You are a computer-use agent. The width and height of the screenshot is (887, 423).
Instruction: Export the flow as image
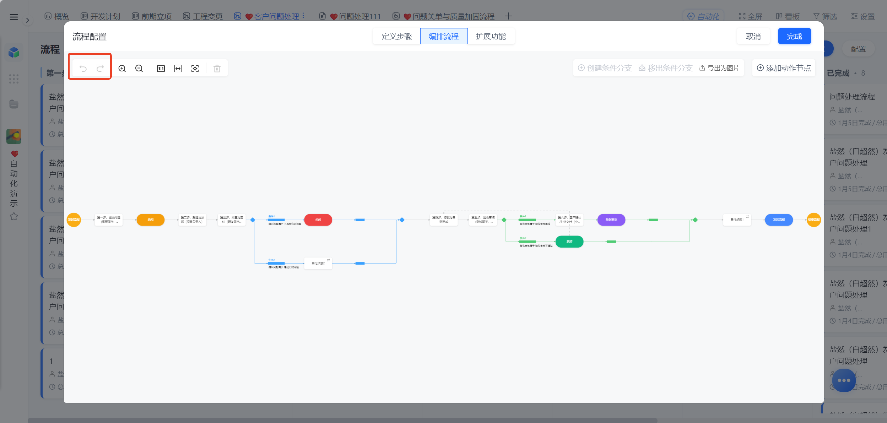pyautogui.click(x=719, y=68)
